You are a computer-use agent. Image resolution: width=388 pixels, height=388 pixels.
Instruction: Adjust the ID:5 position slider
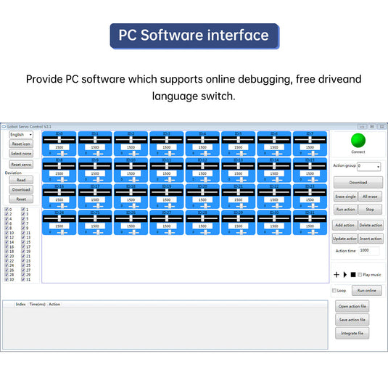coord(238,140)
